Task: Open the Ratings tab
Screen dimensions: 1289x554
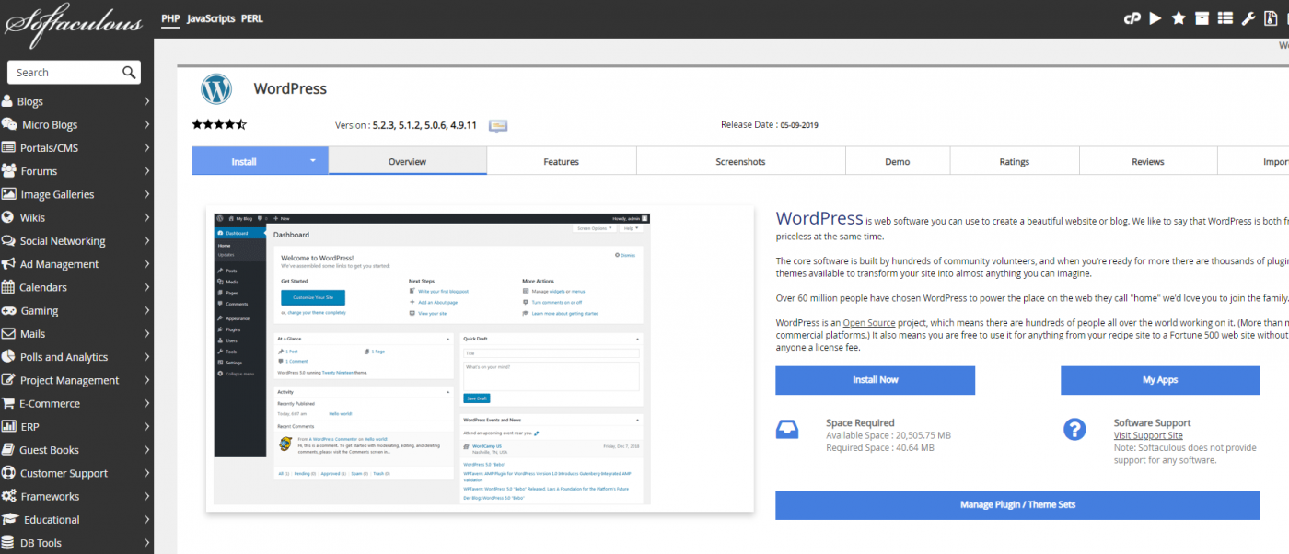Action: pos(1015,161)
